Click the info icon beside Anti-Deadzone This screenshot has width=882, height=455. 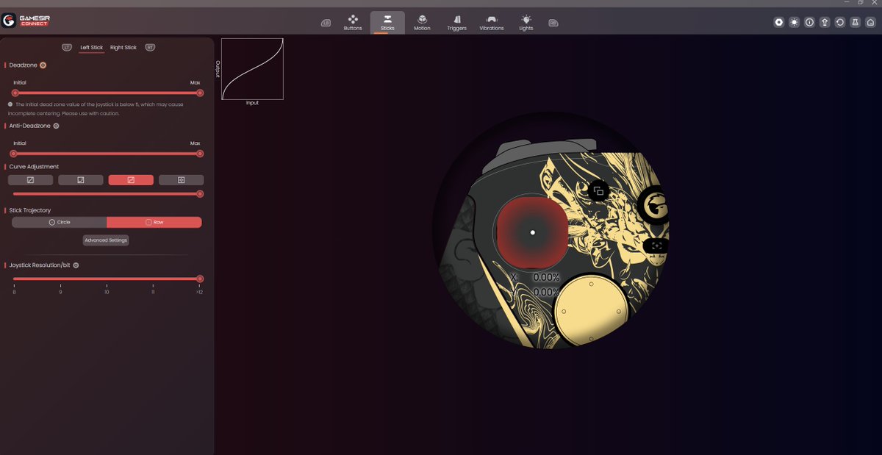56,126
